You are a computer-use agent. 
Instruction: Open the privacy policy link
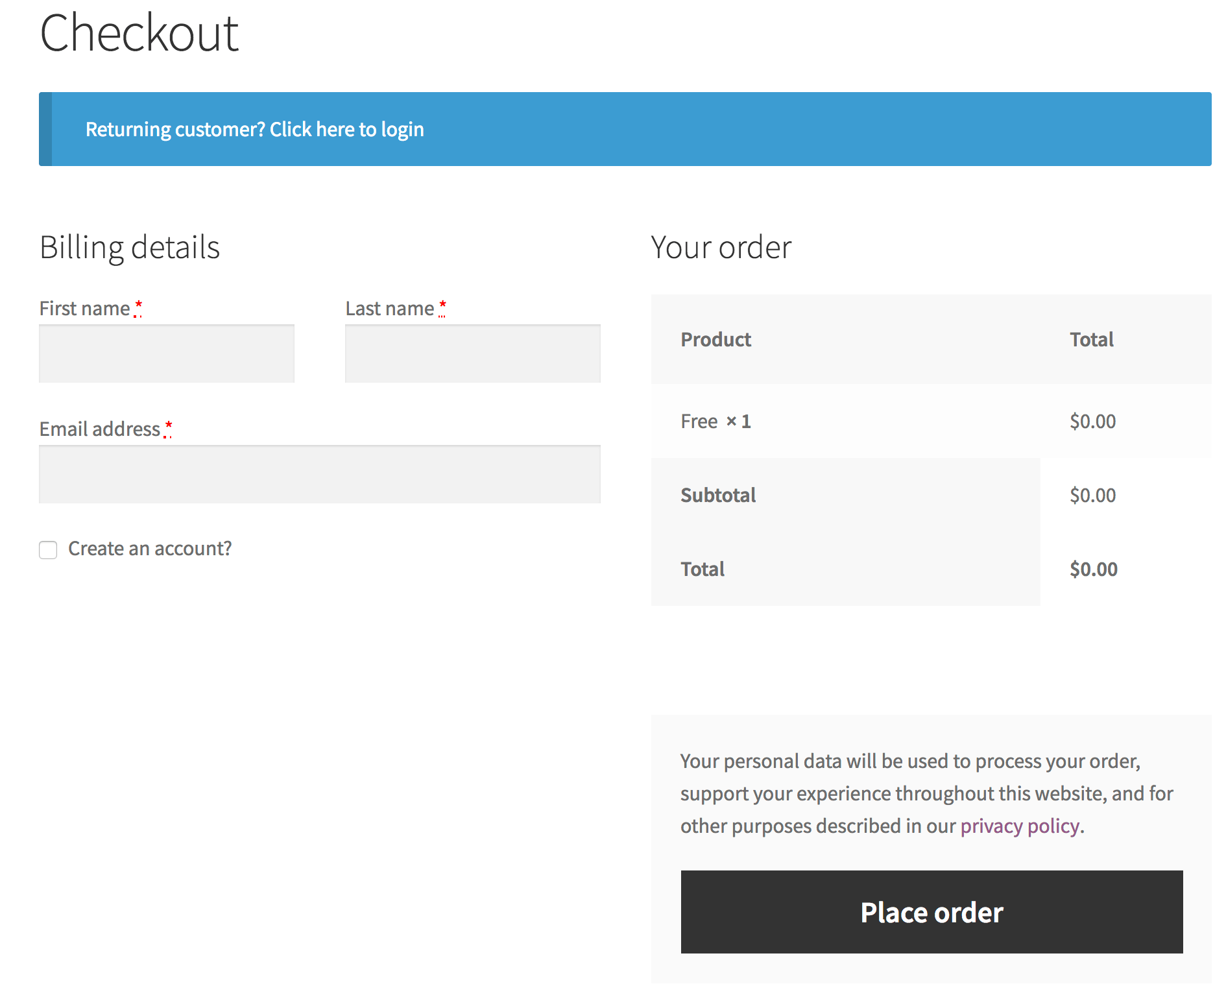pos(1020,826)
